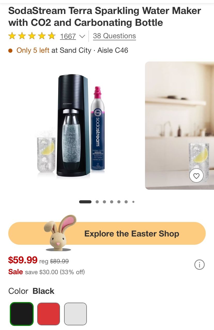Tap Explore the Easter Shop banner
The image size is (214, 330).
(x=107, y=233)
